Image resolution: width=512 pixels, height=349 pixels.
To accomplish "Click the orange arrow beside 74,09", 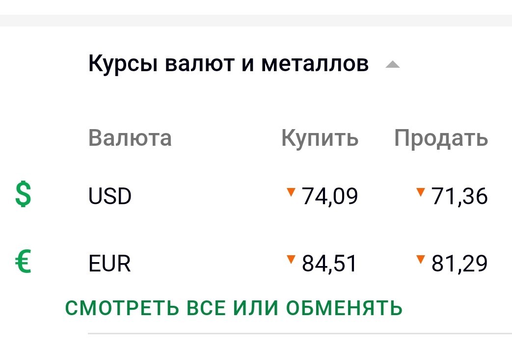I will 291,191.
